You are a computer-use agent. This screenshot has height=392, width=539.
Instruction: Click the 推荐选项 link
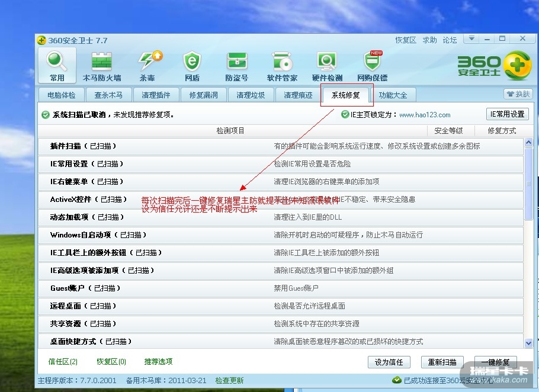(x=159, y=361)
